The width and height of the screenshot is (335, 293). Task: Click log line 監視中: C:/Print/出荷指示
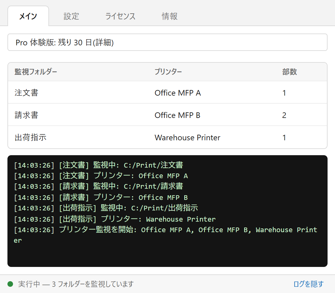[x=106, y=208]
